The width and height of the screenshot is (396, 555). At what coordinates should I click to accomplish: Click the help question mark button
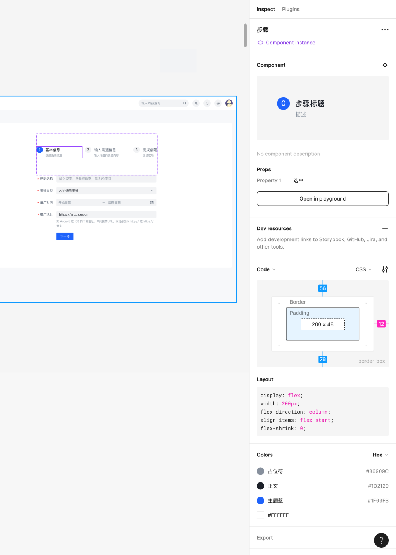(x=381, y=540)
